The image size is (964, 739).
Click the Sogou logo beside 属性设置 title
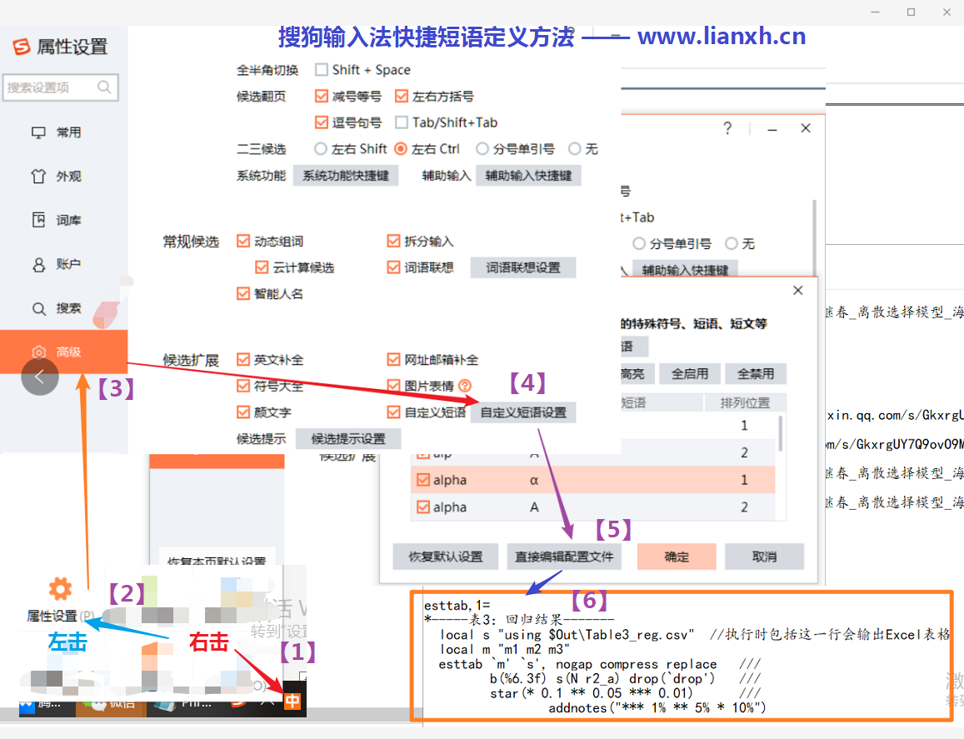point(21,46)
